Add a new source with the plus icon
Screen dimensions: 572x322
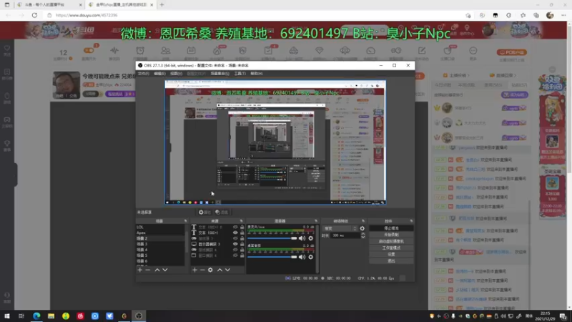pyautogui.click(x=194, y=270)
